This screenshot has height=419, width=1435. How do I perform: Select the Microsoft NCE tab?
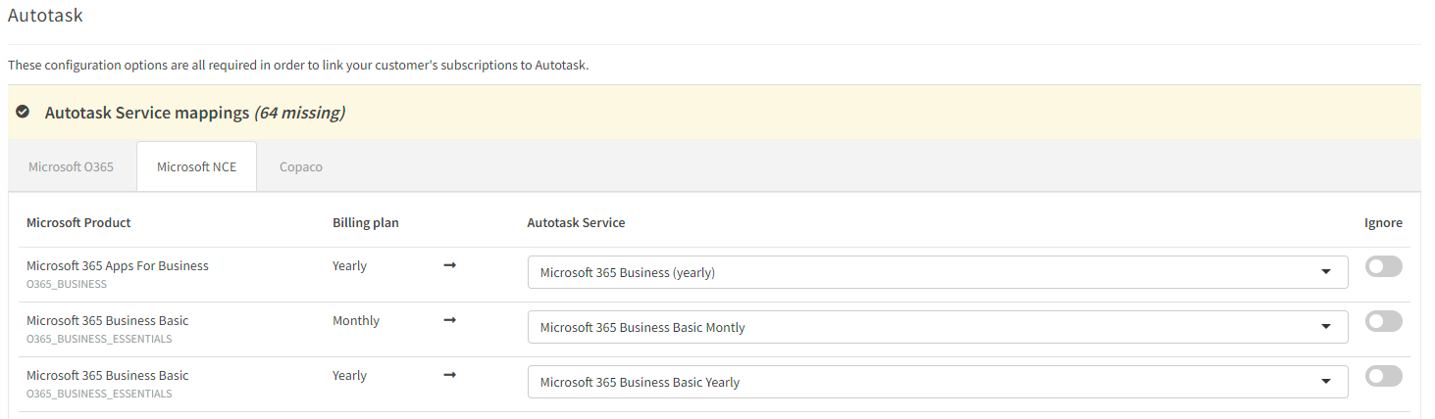coord(196,166)
